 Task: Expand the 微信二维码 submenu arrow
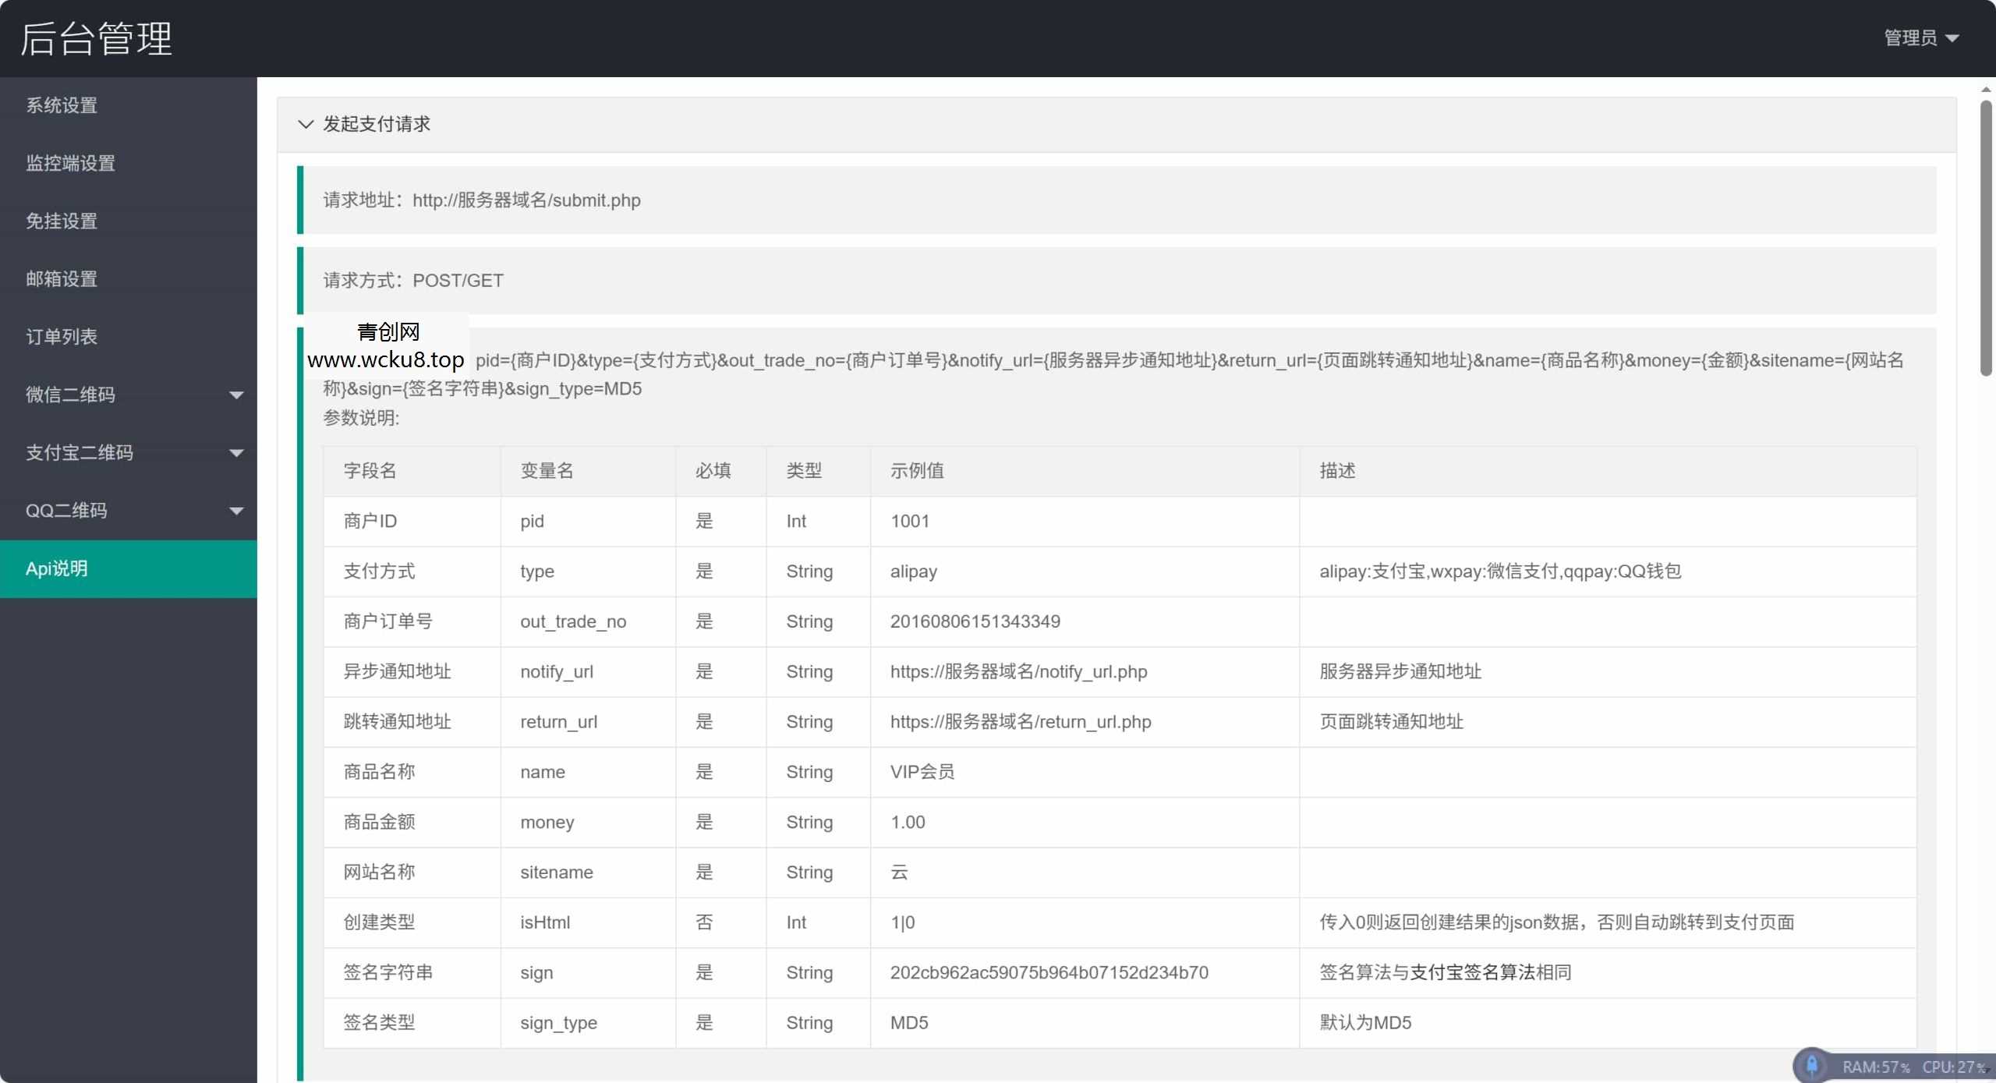236,395
